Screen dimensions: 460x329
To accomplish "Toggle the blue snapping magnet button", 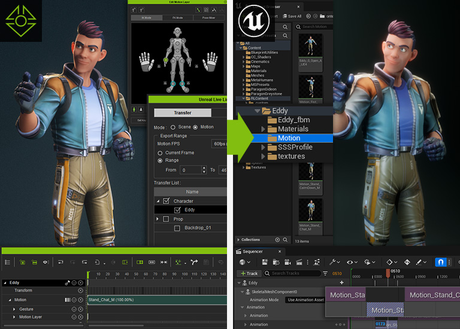I will click(x=441, y=262).
